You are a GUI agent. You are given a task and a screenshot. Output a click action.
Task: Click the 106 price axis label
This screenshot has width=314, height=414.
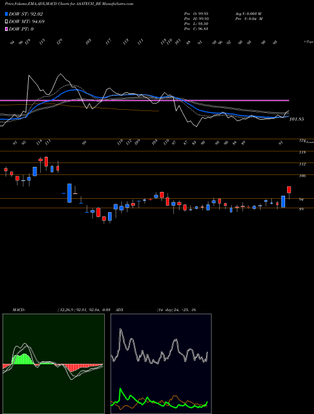pos(302,176)
